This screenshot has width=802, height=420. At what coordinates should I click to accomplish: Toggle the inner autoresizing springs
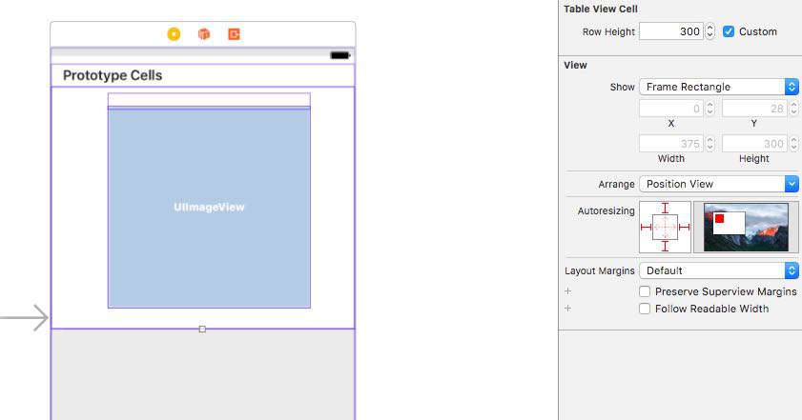pos(665,227)
